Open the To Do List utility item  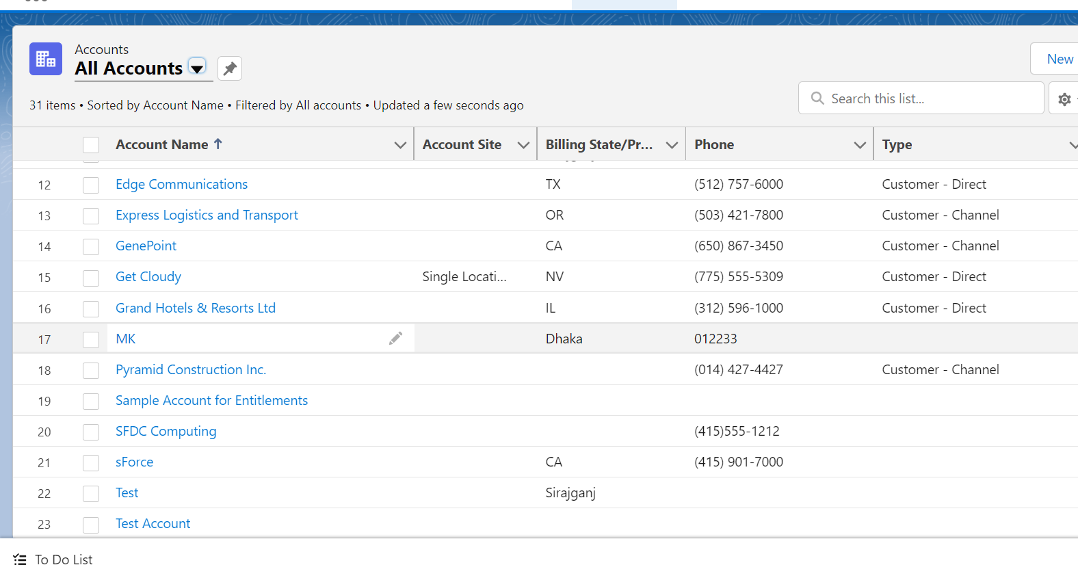(x=53, y=560)
